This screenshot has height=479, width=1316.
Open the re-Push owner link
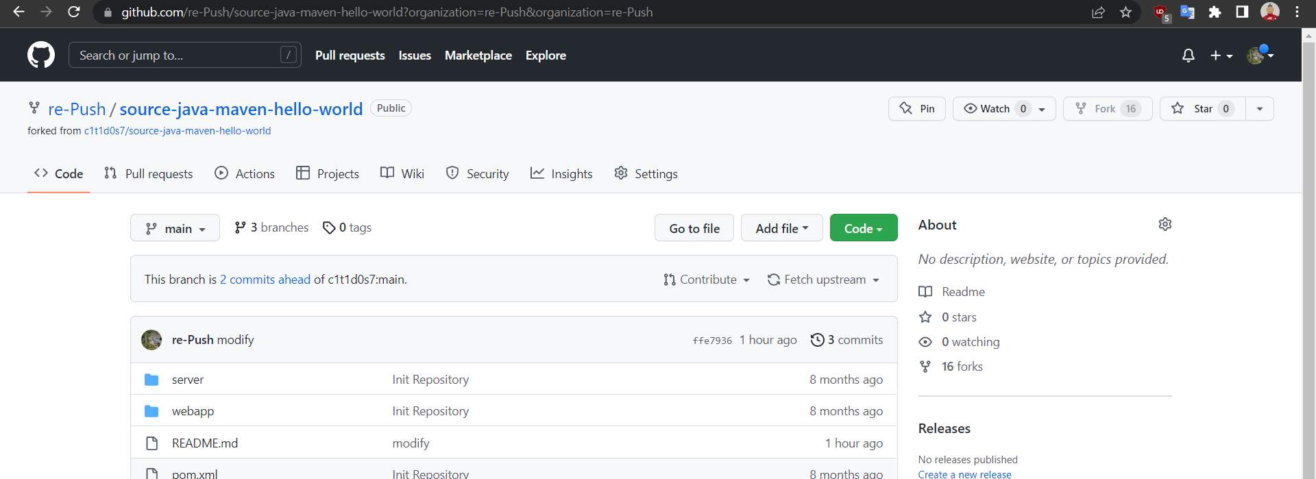click(77, 109)
